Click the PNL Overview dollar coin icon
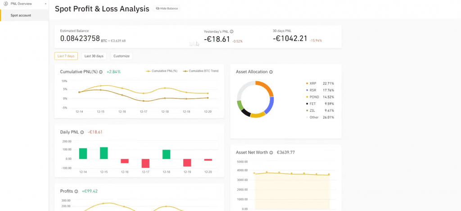The image size is (461, 211). click(x=6, y=4)
